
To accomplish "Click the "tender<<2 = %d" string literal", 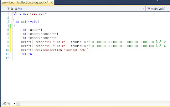I will click(x=50, y=46).
